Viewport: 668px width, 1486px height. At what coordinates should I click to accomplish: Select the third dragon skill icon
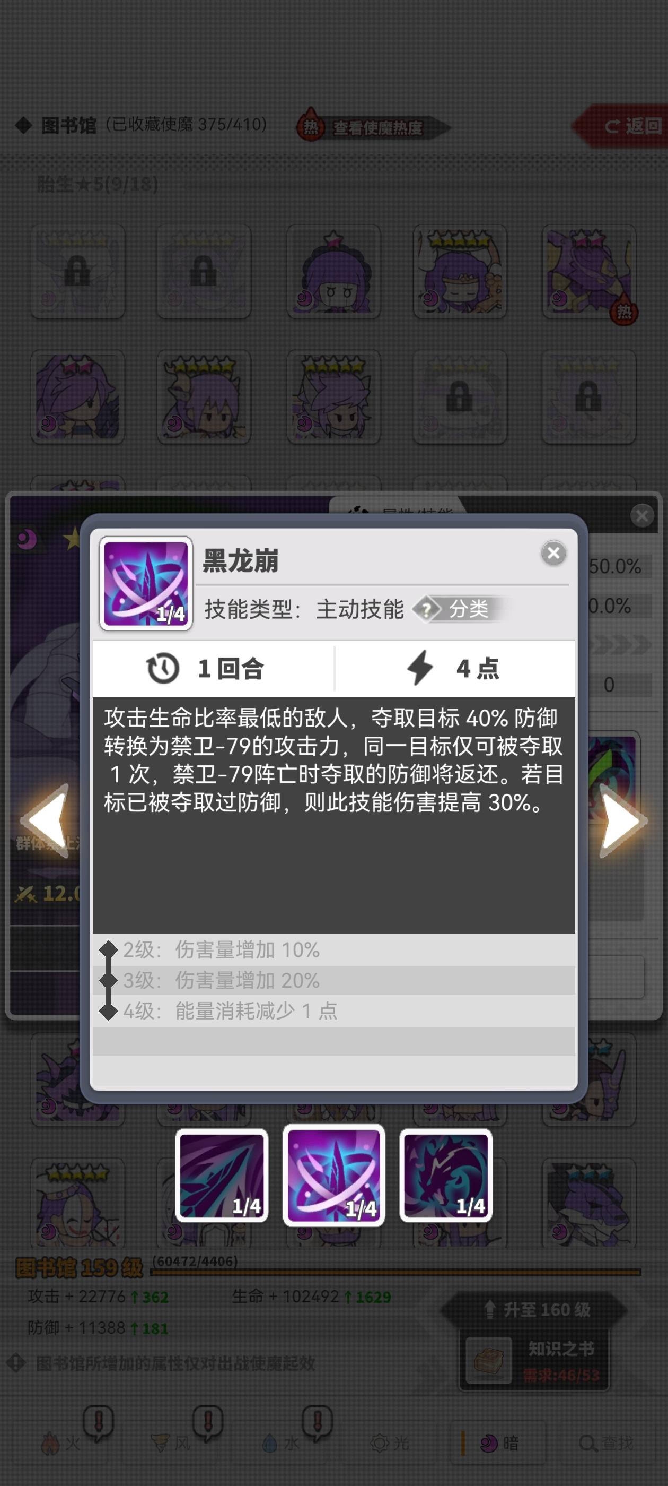coord(445,1175)
